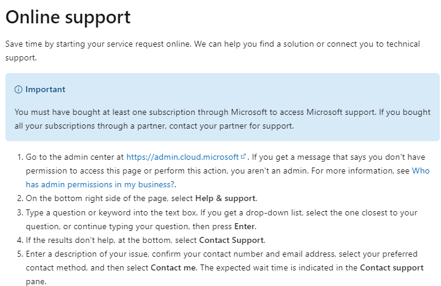This screenshot has height=286, width=441.
Task: Click the bold "Contact support" pane text
Action: click(x=391, y=267)
